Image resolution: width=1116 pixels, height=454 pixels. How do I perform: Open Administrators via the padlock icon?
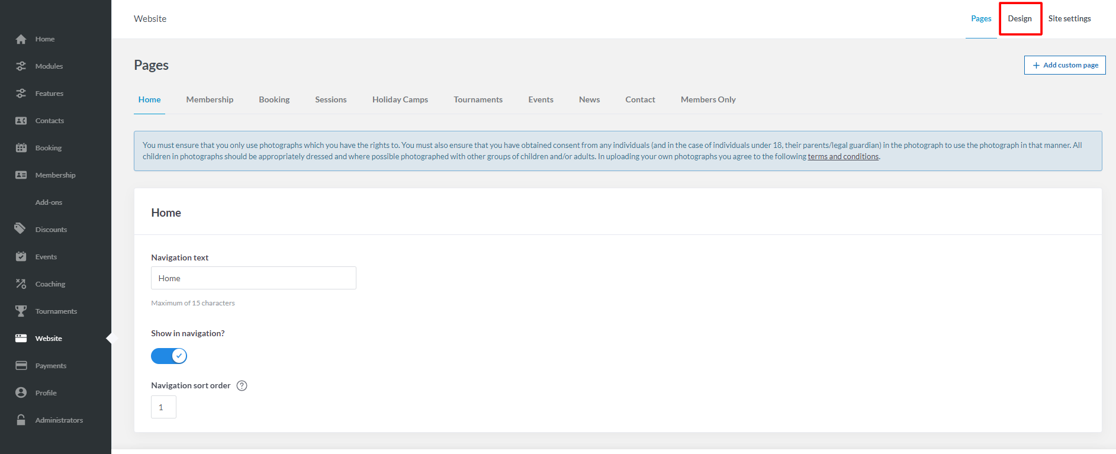pyautogui.click(x=21, y=420)
